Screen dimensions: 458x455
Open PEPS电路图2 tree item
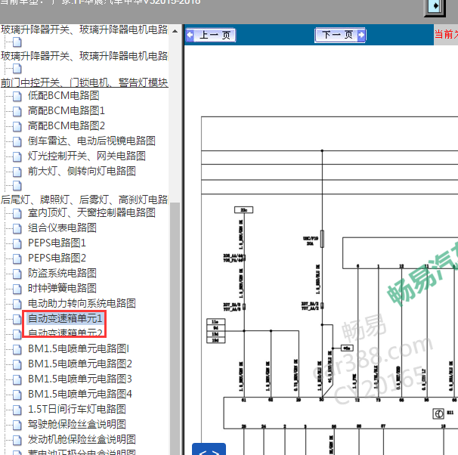(57, 258)
